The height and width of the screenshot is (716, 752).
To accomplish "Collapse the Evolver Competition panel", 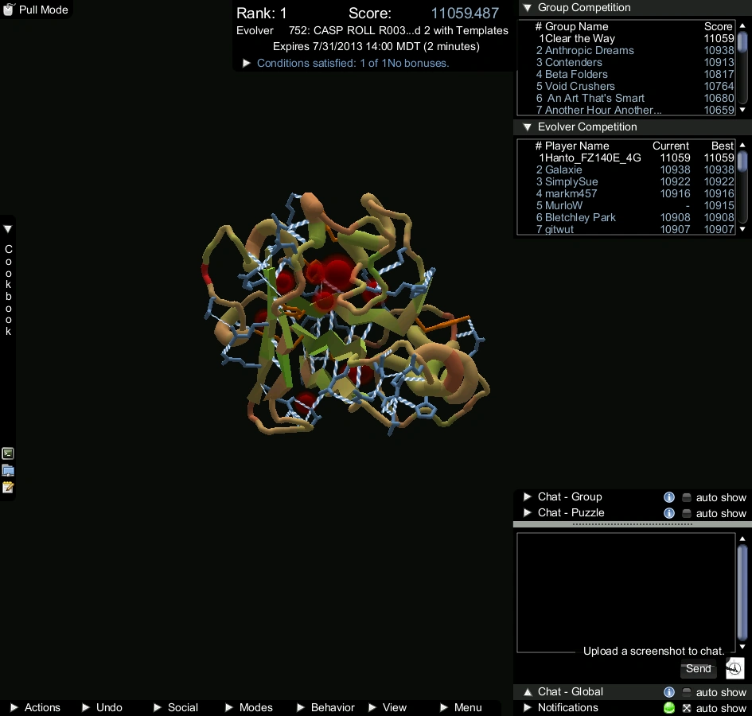I will click(x=527, y=126).
